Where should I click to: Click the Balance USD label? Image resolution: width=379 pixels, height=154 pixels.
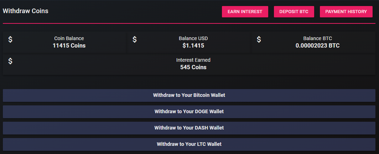coord(193,38)
